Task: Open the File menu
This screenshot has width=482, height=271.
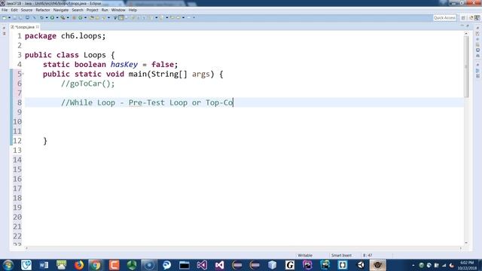Action: tap(5, 10)
